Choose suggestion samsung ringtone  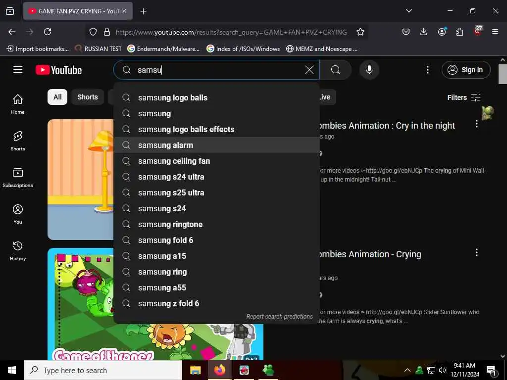(x=217, y=224)
